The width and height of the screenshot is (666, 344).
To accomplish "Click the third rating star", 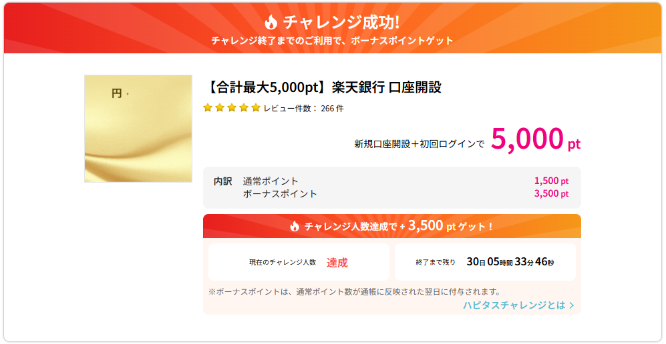I will coord(232,108).
